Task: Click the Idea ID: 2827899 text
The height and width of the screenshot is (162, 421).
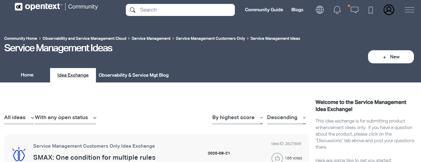Action: (286, 144)
